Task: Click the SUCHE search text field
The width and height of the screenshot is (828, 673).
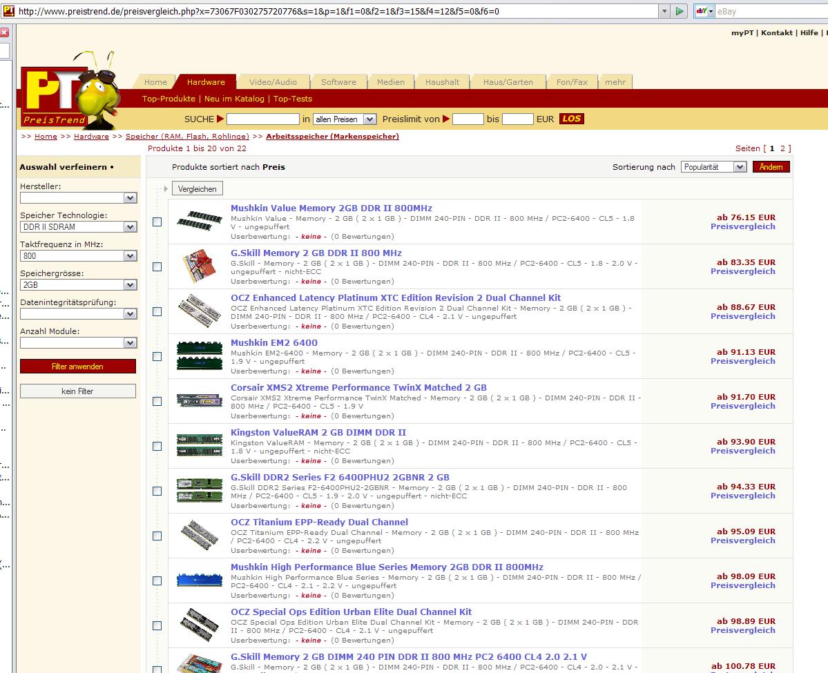Action: coord(263,119)
